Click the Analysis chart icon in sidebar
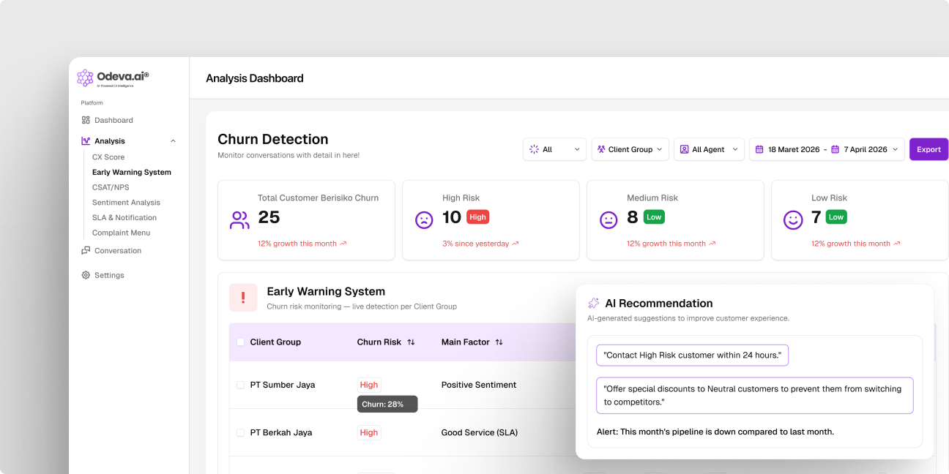This screenshot has width=949, height=474. (x=86, y=140)
